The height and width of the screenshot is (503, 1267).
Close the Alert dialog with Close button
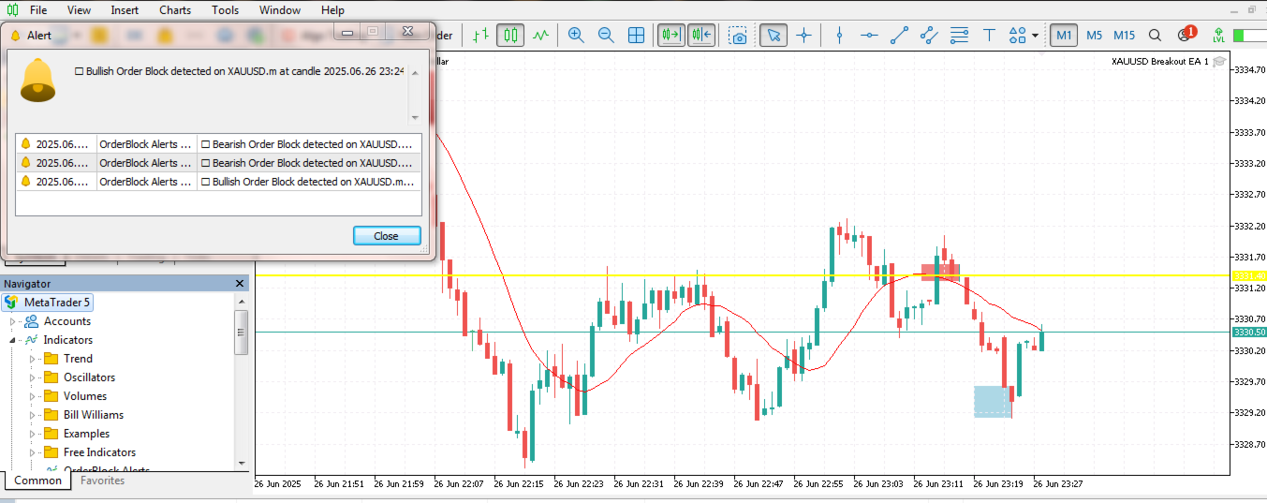tap(387, 236)
